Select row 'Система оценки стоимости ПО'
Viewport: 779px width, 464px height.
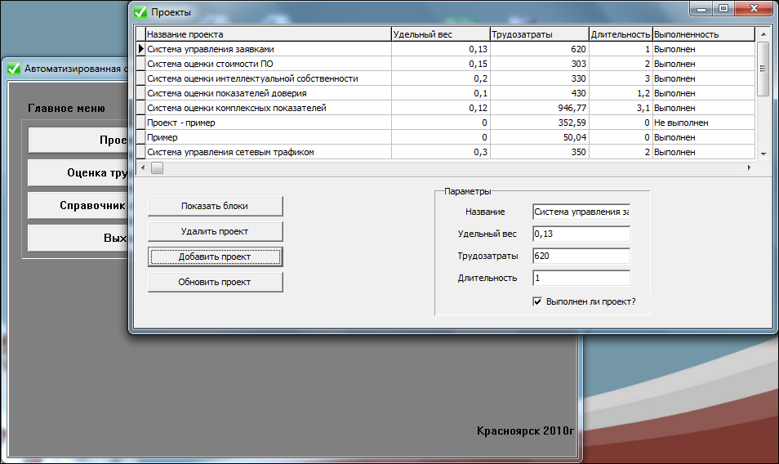[268, 64]
